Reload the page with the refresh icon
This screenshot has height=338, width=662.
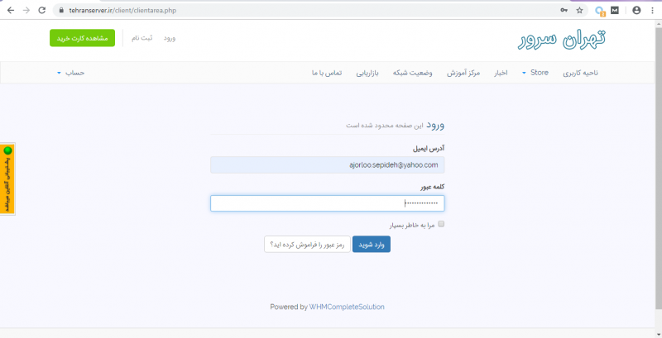42,11
